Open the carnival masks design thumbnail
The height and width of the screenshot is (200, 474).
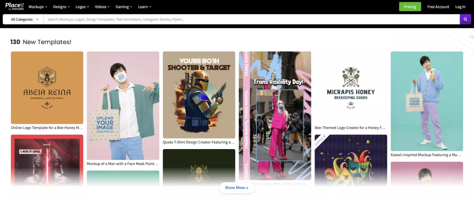(x=351, y=160)
